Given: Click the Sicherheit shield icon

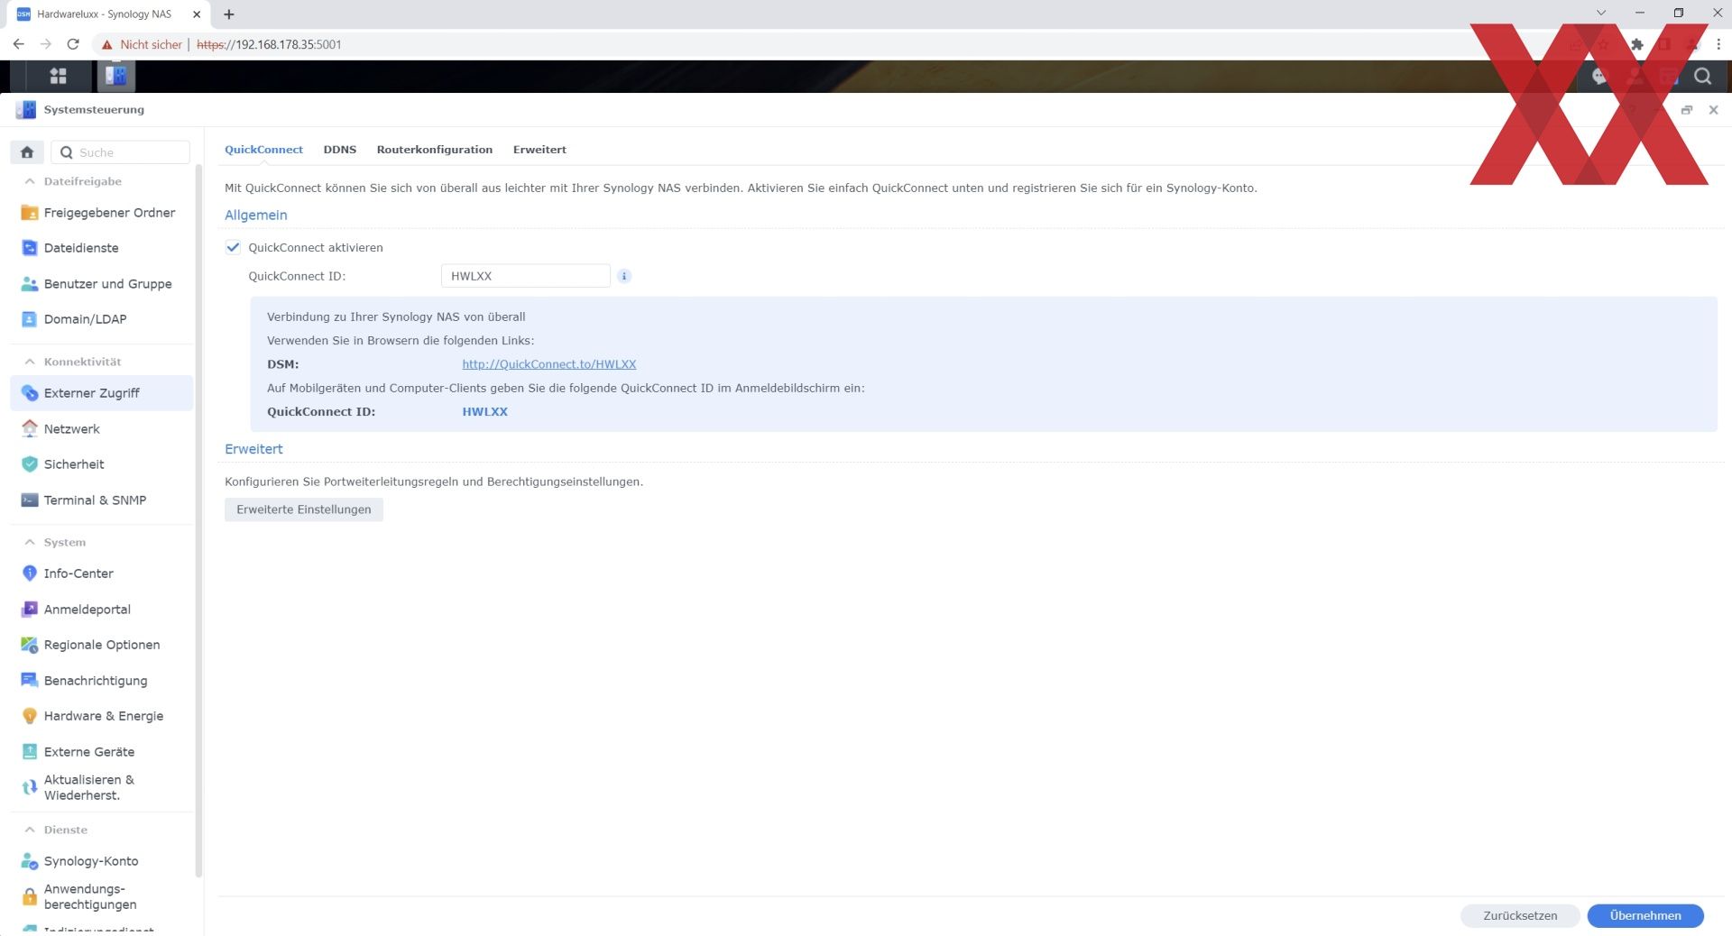Looking at the screenshot, I should click(x=29, y=464).
